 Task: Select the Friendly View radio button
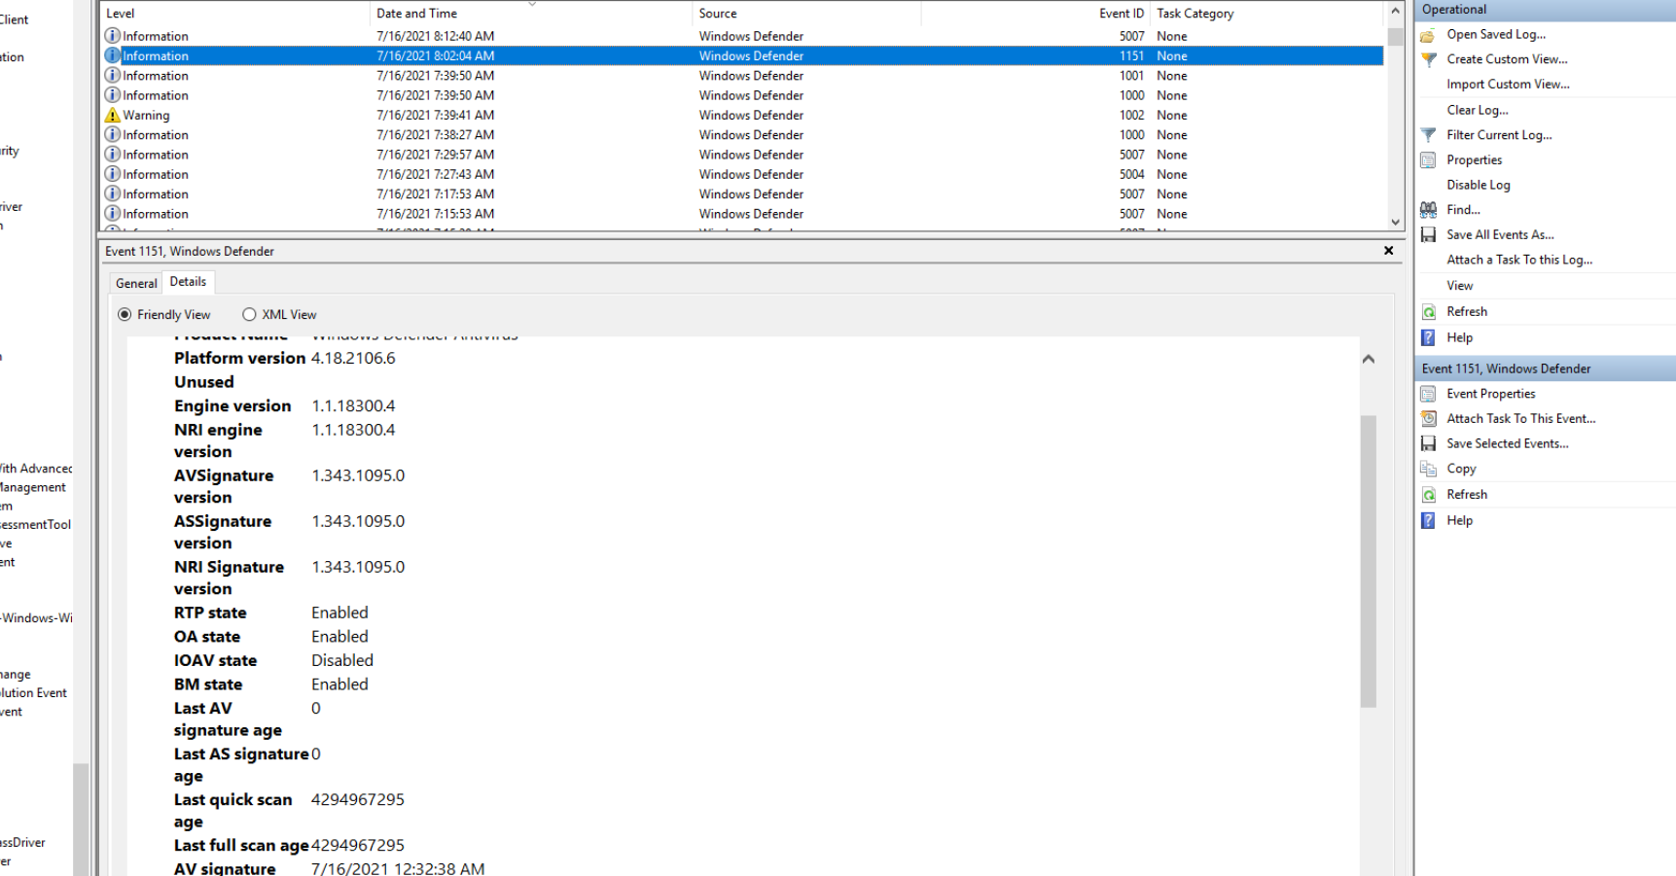[125, 315]
